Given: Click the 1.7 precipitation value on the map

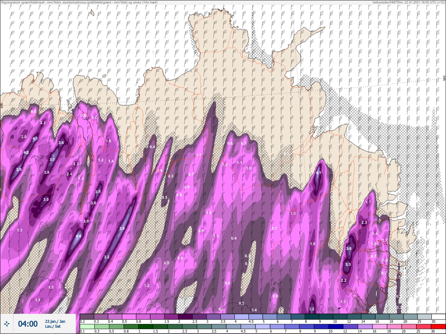Looking at the screenshot, I should tap(368, 202).
